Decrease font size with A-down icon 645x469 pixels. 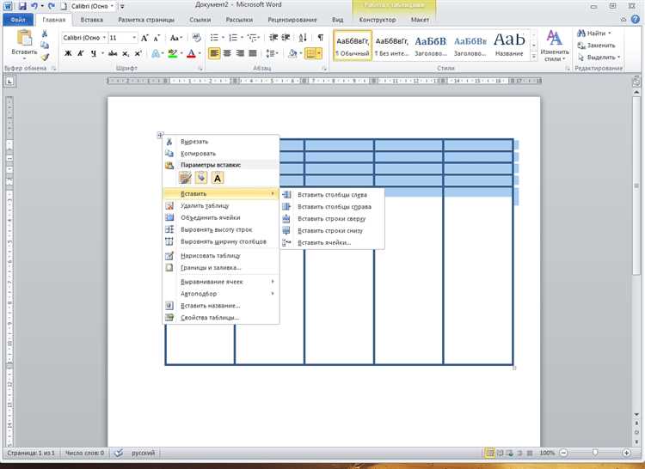pyautogui.click(x=157, y=38)
